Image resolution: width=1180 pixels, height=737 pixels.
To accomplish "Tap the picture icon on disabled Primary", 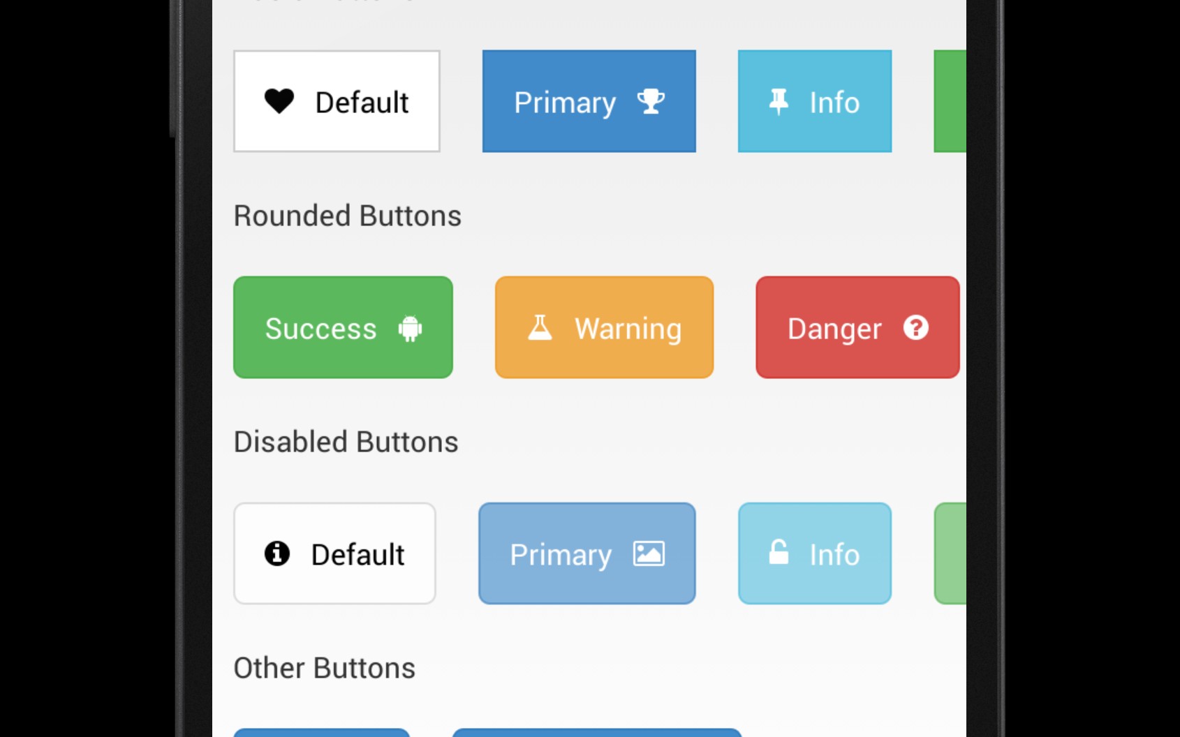I will point(649,553).
